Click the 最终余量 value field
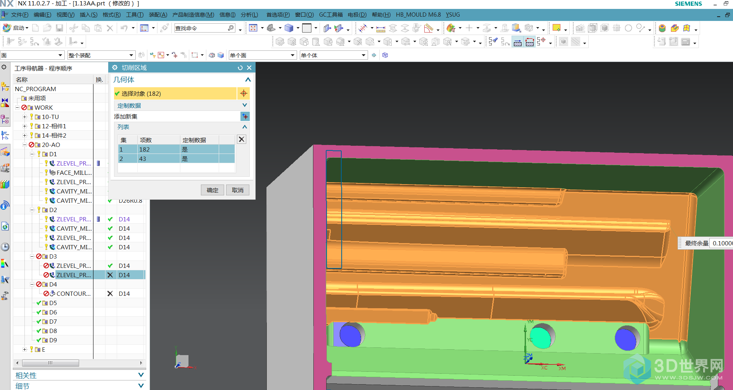This screenshot has width=733, height=390. (721, 243)
